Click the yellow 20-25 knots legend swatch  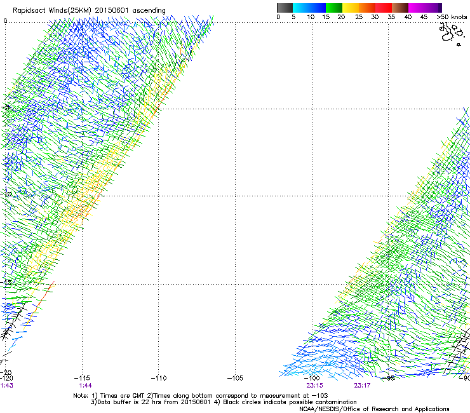tap(351, 8)
